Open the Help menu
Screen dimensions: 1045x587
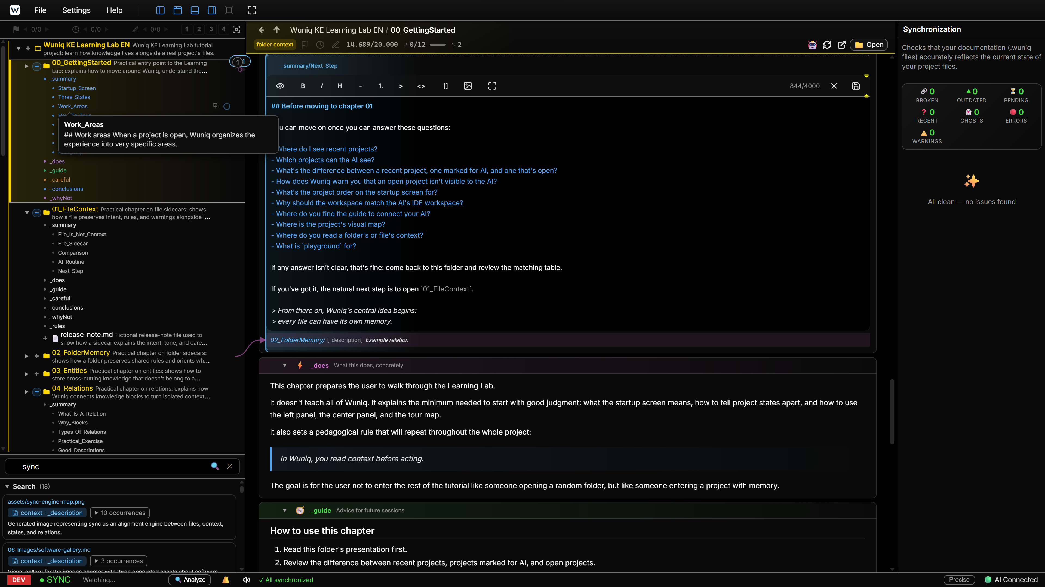114,10
